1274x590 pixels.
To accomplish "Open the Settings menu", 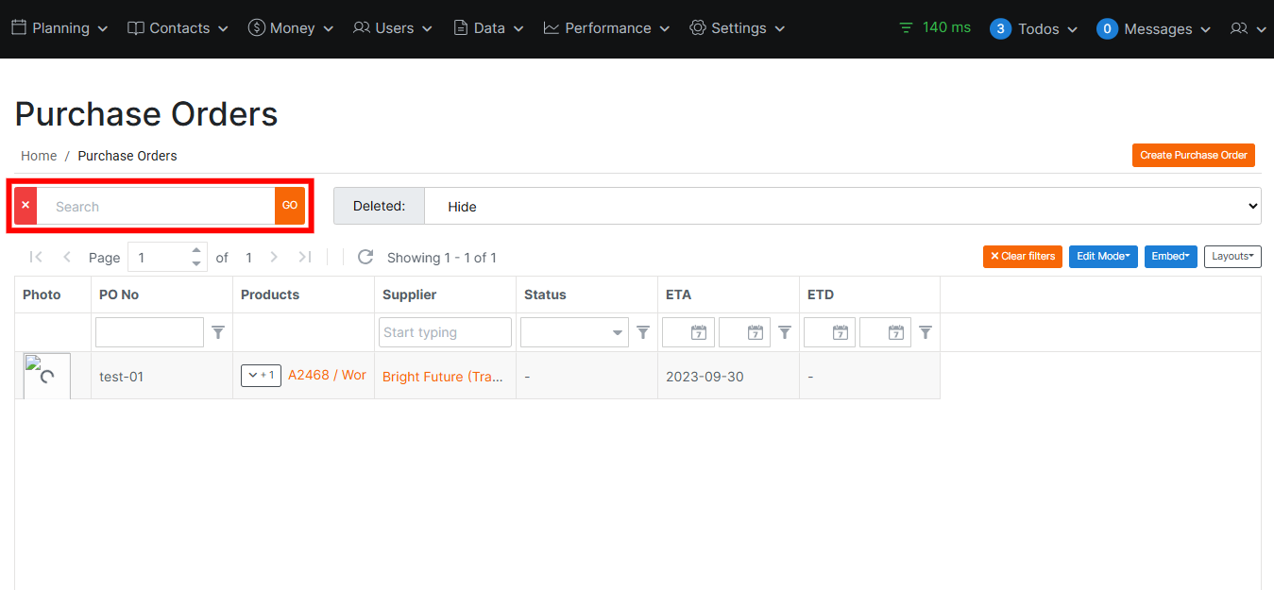I will pyautogui.click(x=737, y=27).
